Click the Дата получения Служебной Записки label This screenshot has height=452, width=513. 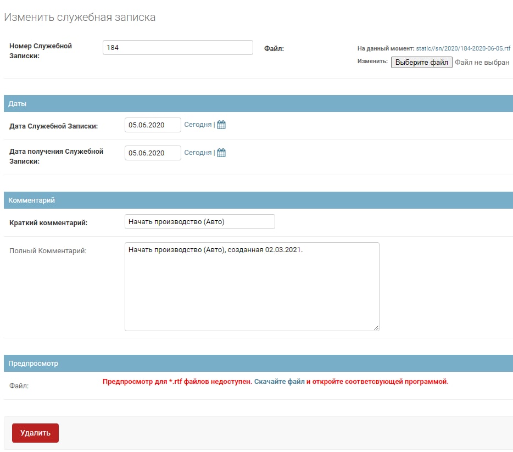tap(56, 157)
